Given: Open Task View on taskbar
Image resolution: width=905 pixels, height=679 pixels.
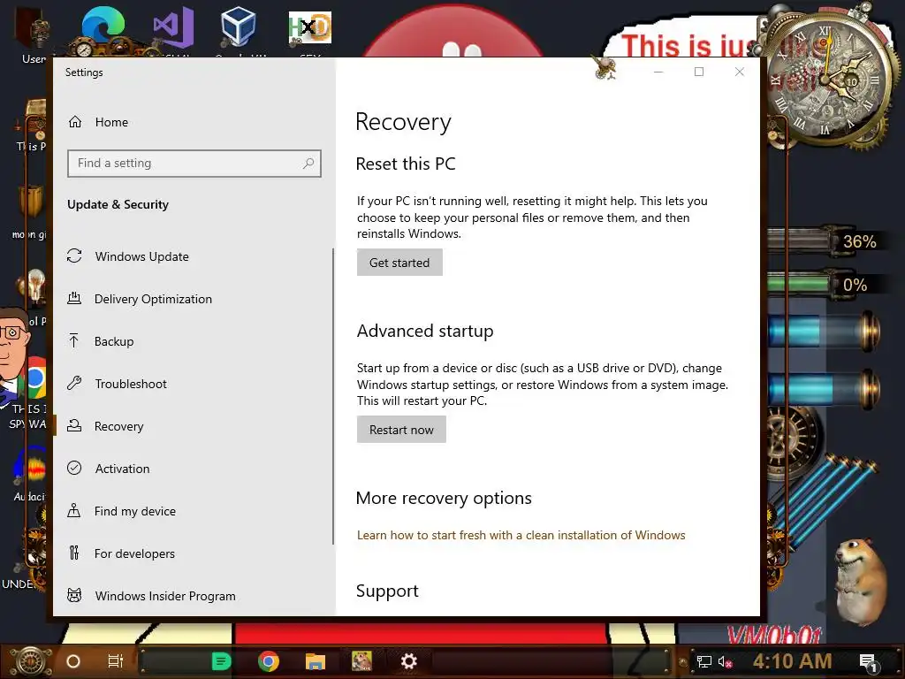Looking at the screenshot, I should pos(116,661).
